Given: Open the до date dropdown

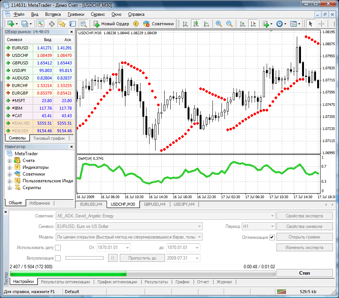Looking at the screenshot, I should tap(197, 248).
